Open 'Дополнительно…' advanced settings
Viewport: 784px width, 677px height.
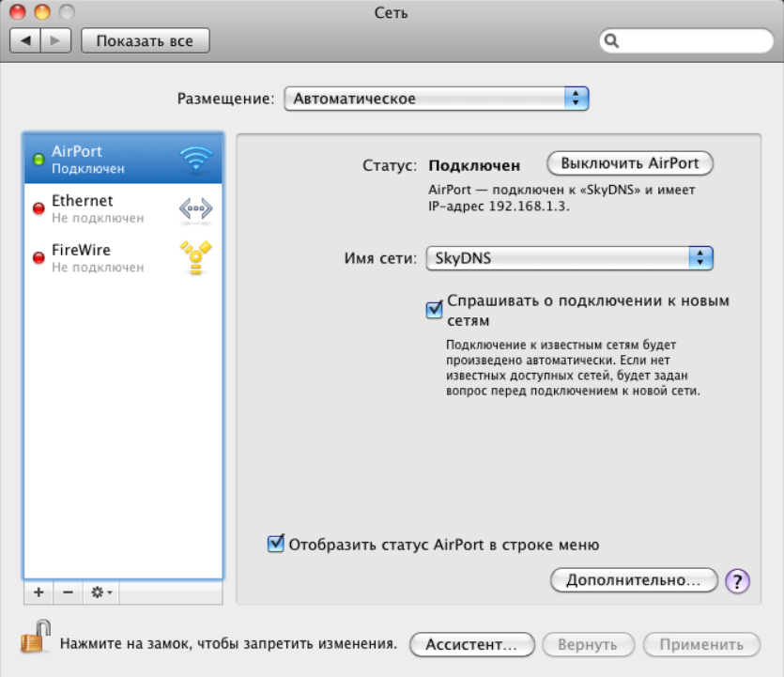click(634, 580)
